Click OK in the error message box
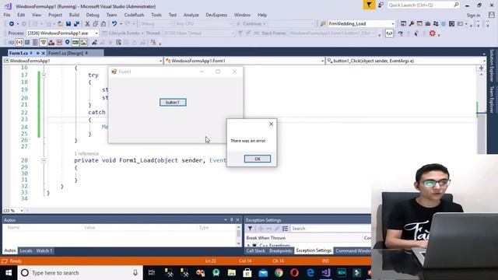This screenshot has height=280, width=498. point(258,159)
